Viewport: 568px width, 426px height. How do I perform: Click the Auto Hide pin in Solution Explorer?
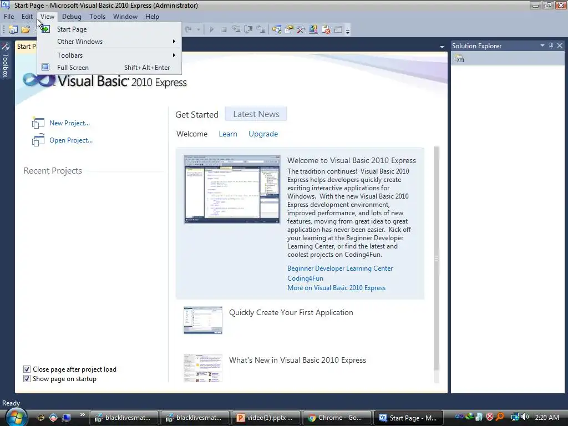pos(551,45)
